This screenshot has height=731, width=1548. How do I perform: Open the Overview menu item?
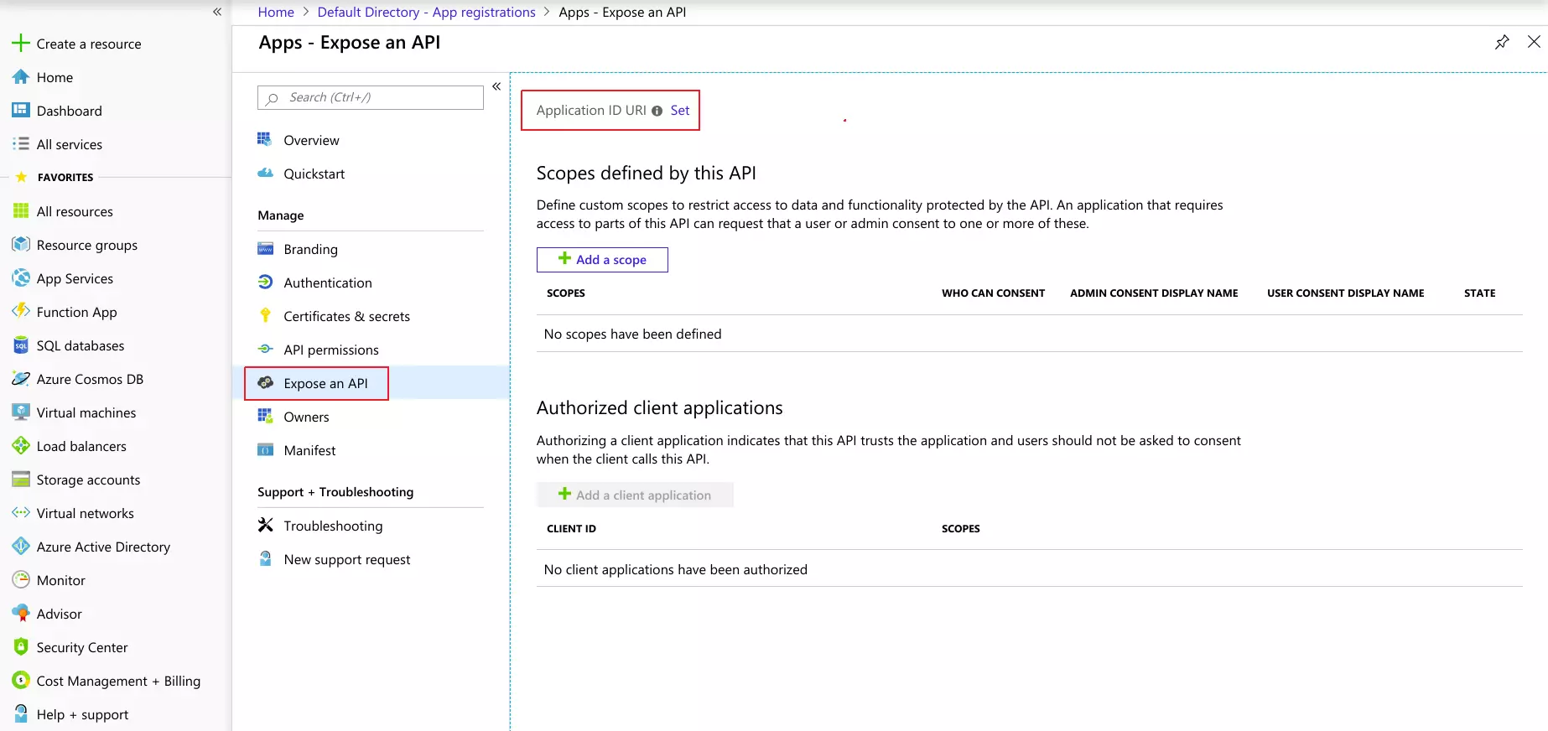[x=311, y=140]
